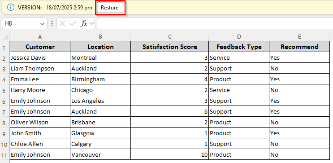333x163 pixels.
Task: Click the Restore version button
Action: pos(110,8)
